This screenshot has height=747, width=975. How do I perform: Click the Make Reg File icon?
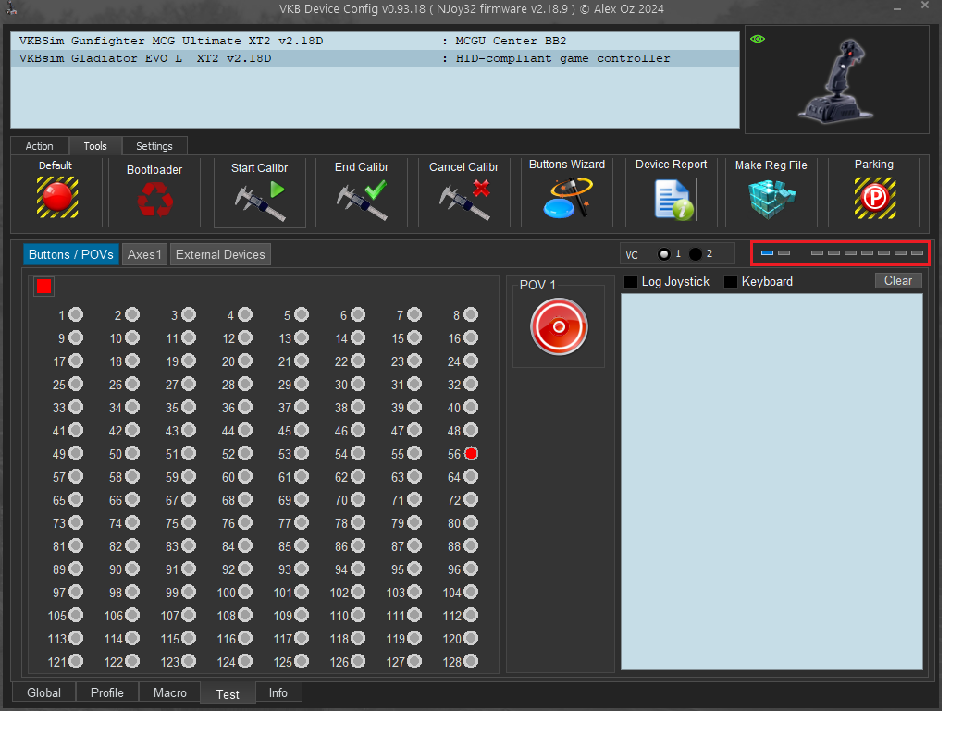pyautogui.click(x=771, y=198)
